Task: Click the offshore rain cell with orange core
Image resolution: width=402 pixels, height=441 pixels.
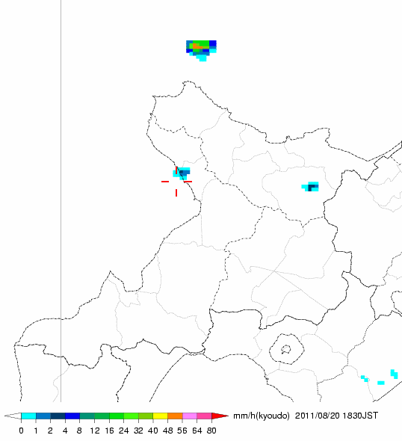Action: point(201,50)
